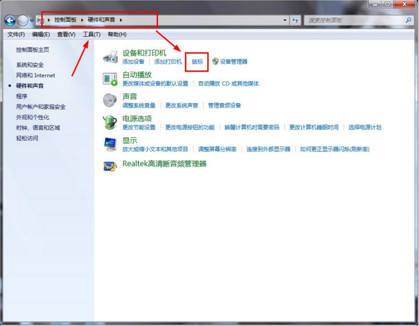Open the address bar history dropdown
The image size is (419, 326).
point(285,20)
